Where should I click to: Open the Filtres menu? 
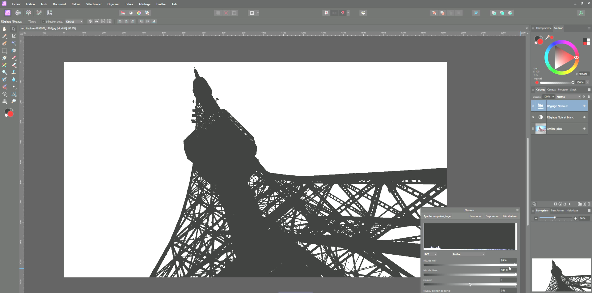pos(129,4)
